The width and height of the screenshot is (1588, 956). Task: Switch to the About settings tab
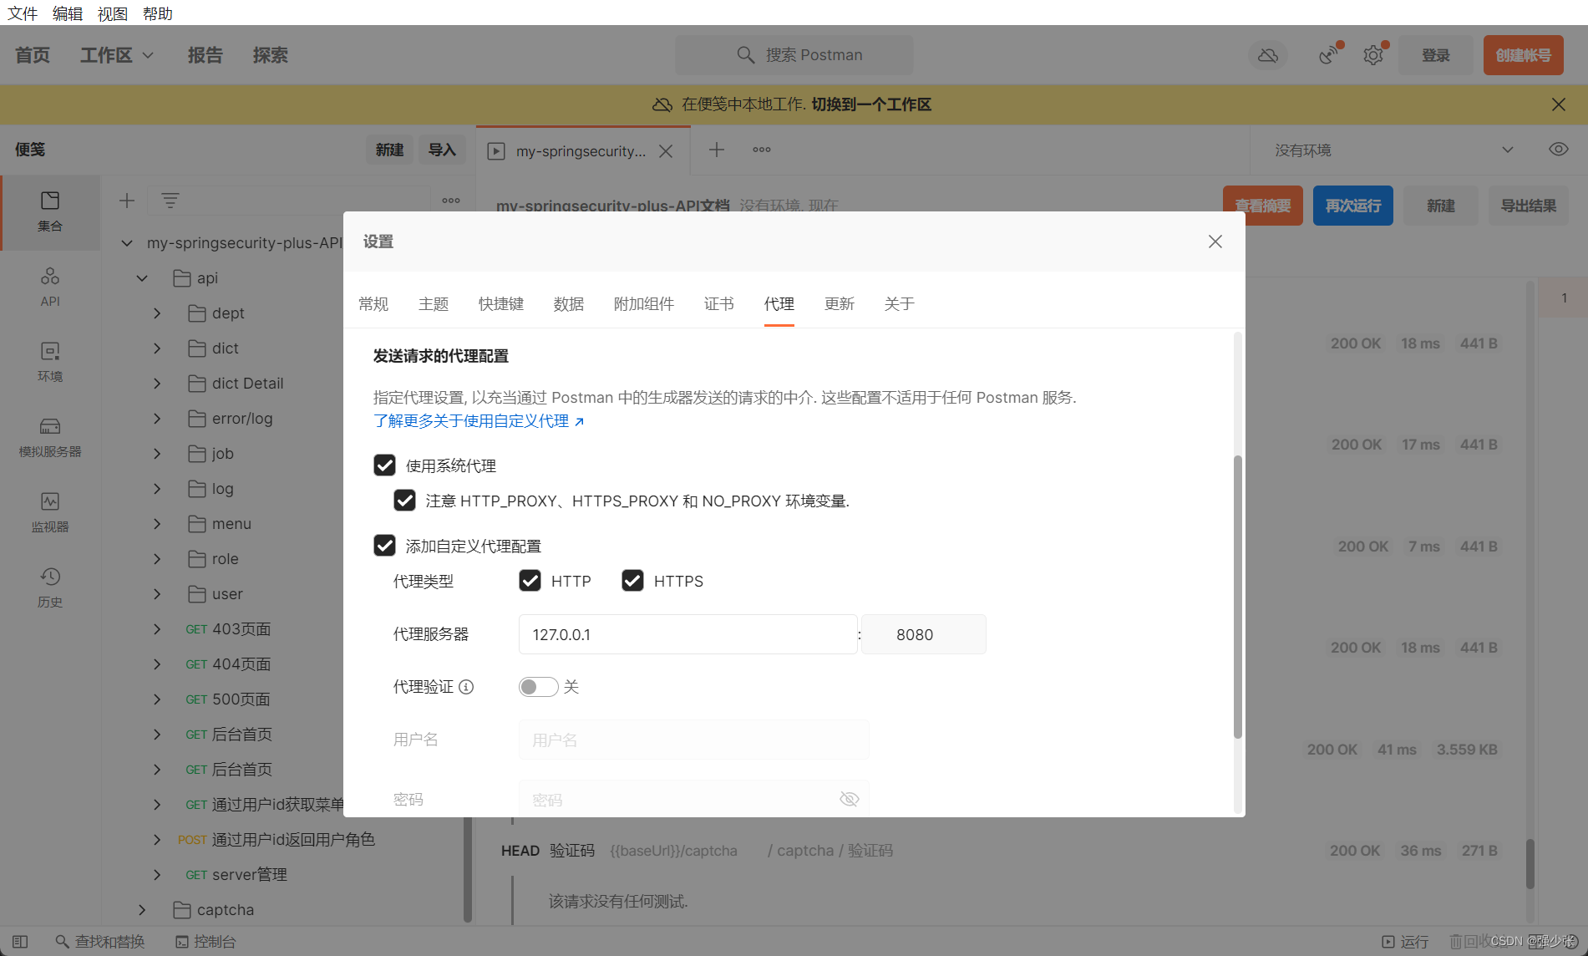[900, 304]
